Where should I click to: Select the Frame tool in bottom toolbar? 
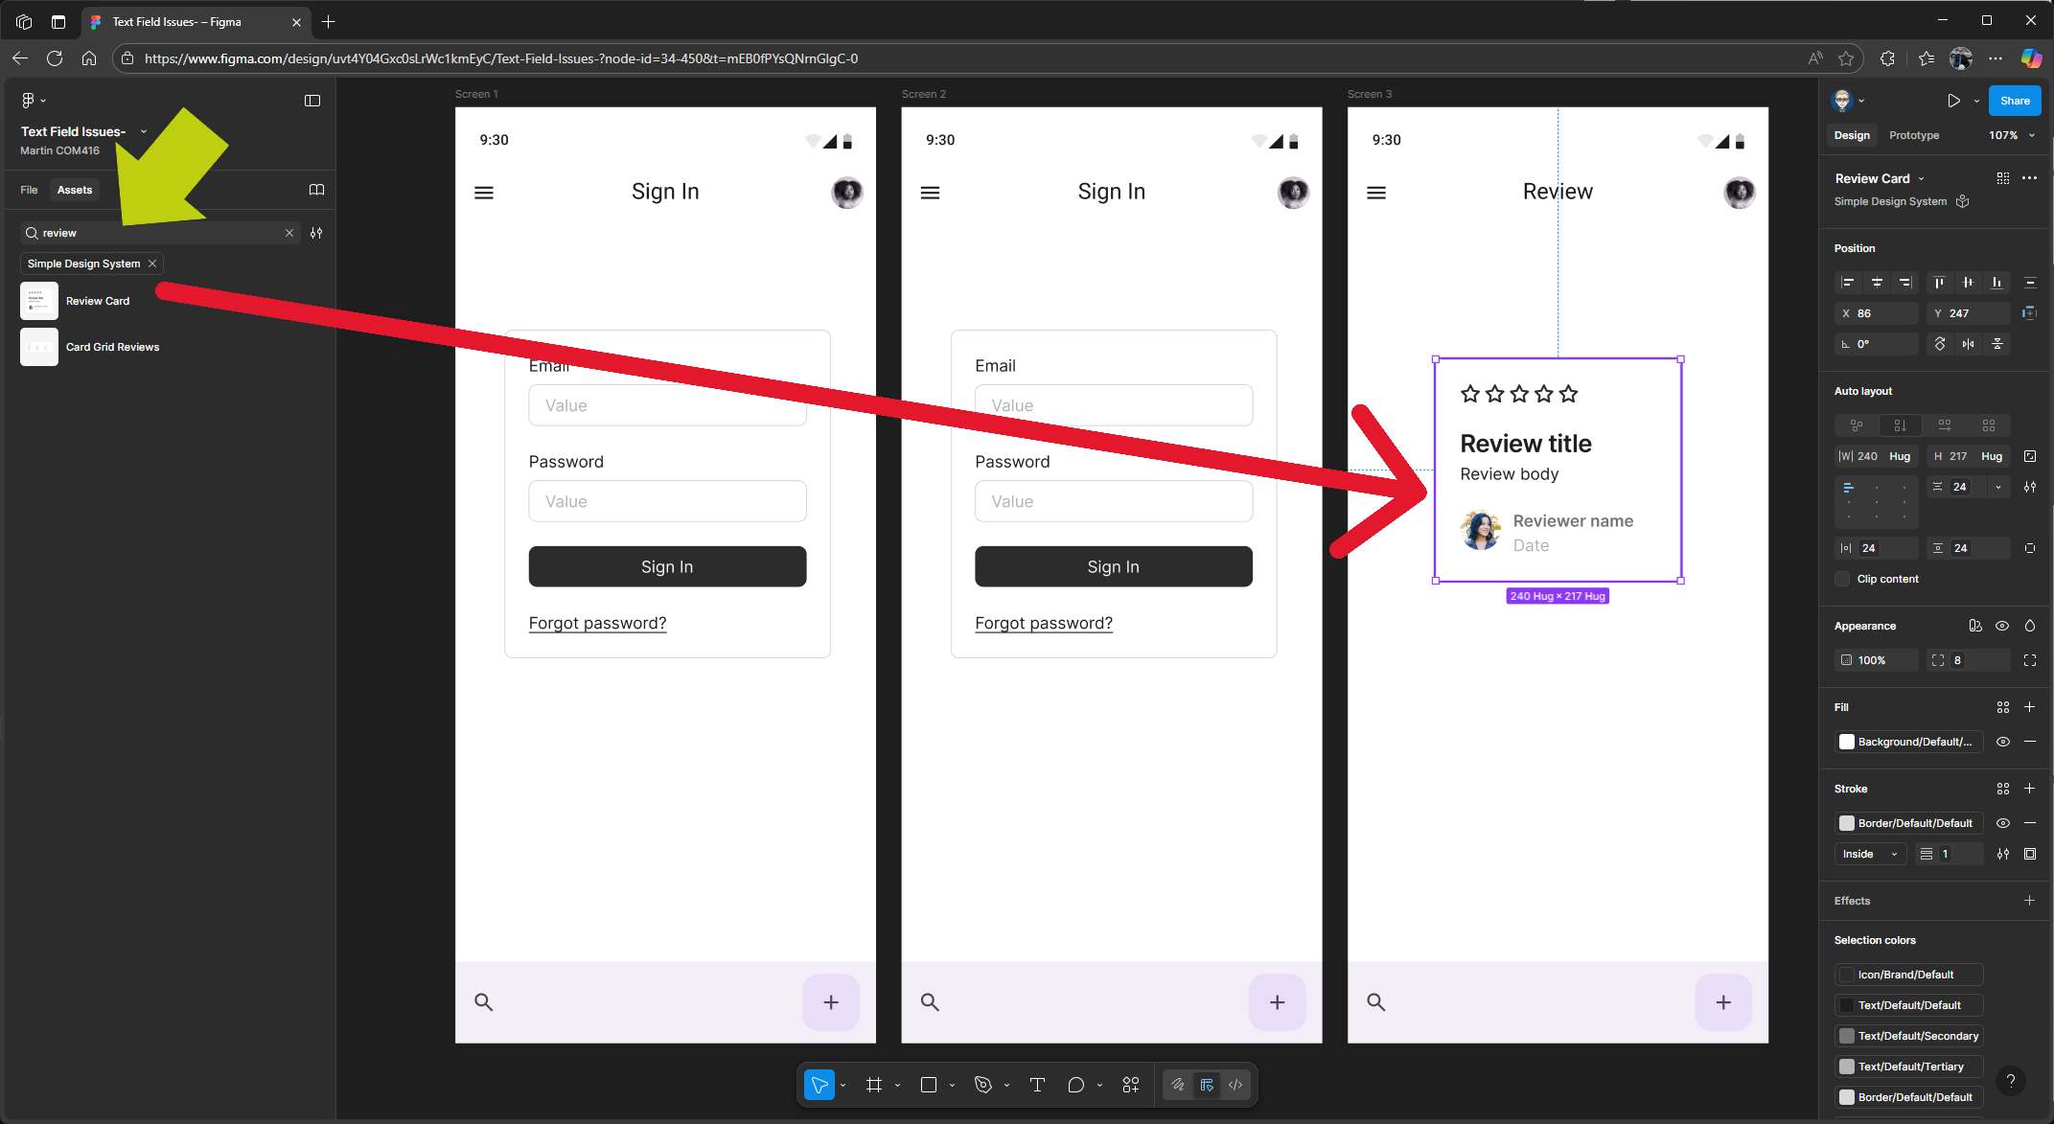click(x=873, y=1085)
